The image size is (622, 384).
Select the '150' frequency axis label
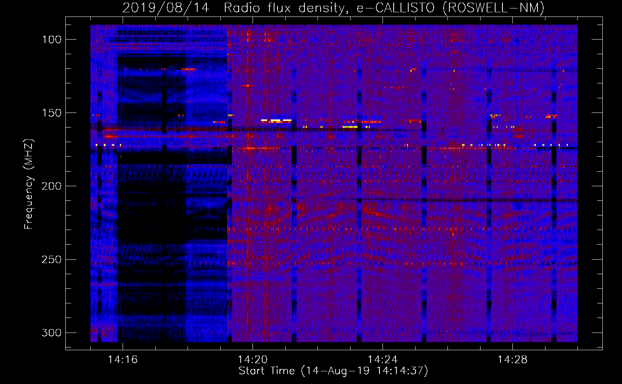click(52, 113)
